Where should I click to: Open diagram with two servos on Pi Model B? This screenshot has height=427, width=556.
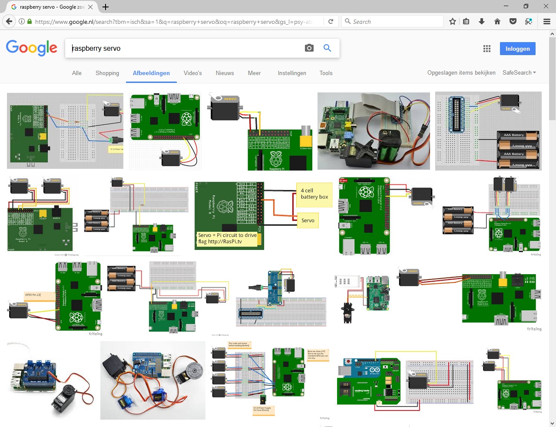(x=43, y=215)
